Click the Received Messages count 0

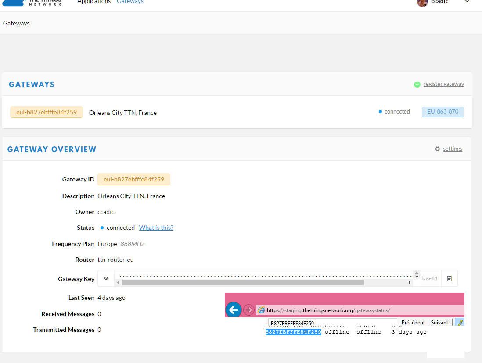coord(99,314)
